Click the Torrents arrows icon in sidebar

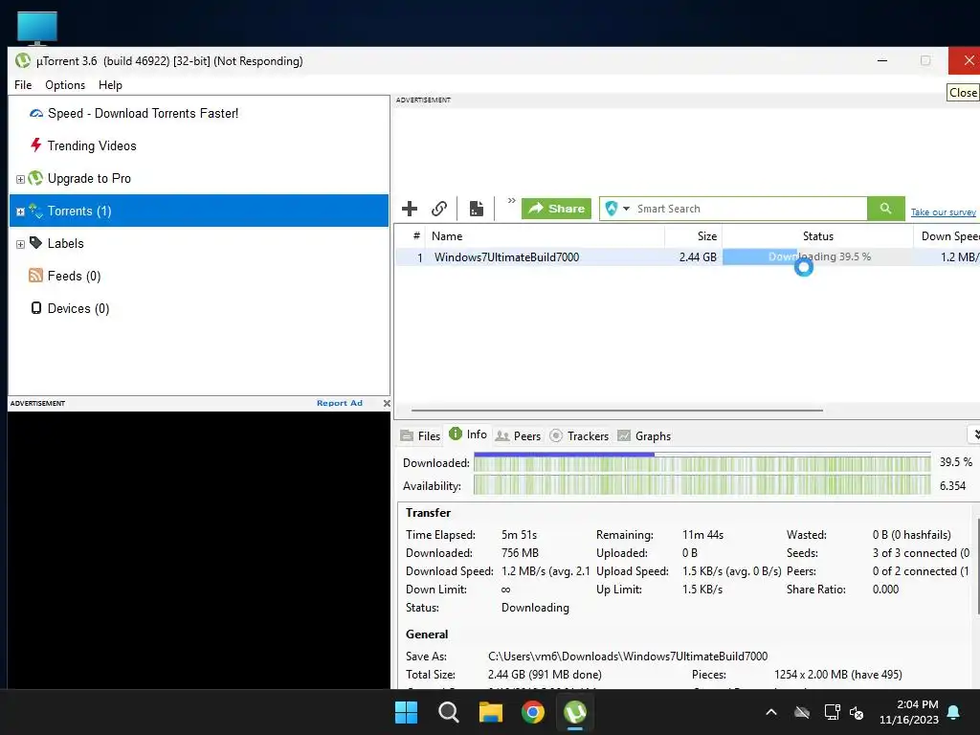pos(35,211)
